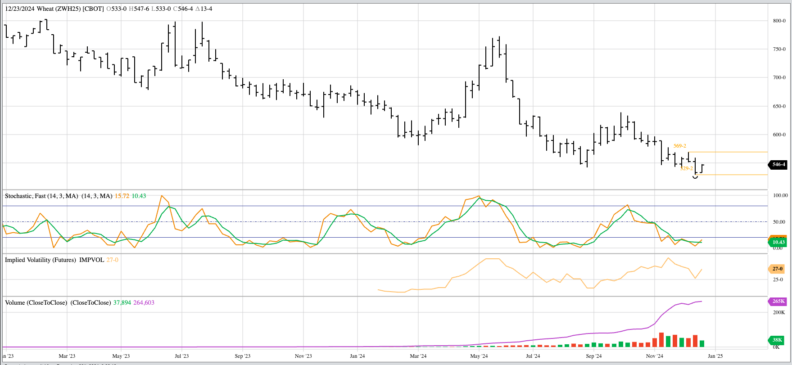Screen dimensions: 792x365
Task: Click the orange 15.72 stochastic legend value
Action: click(x=122, y=196)
